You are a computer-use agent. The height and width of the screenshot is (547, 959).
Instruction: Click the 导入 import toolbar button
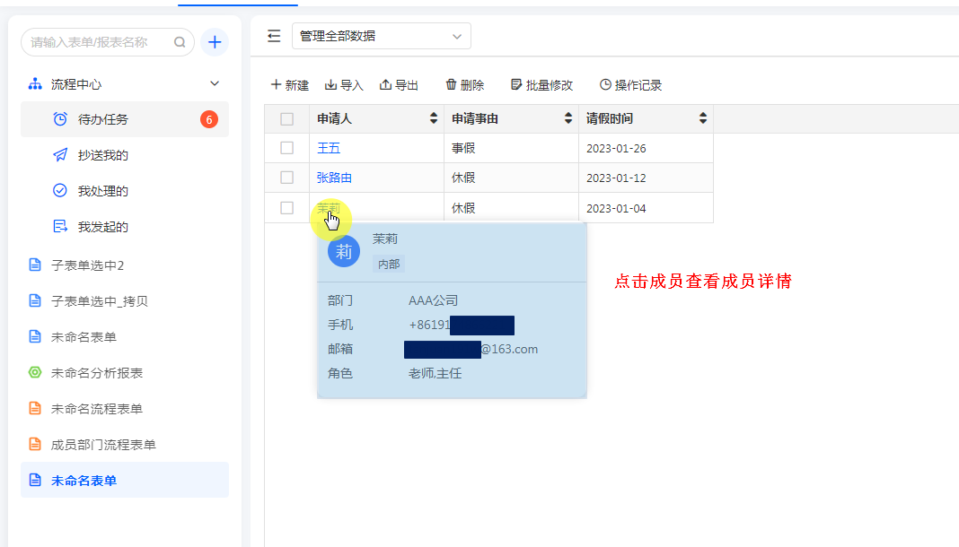pos(344,85)
